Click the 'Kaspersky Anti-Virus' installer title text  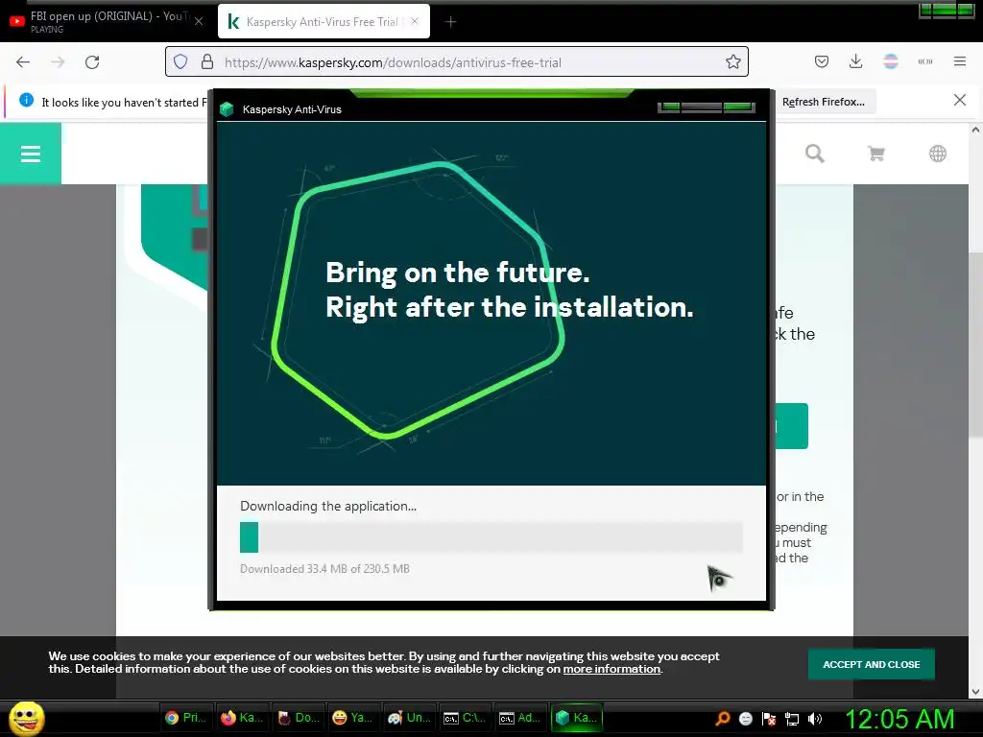pos(292,109)
